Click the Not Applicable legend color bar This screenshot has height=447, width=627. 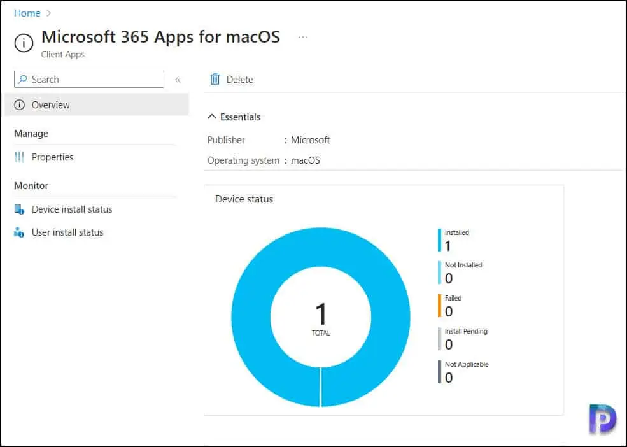point(439,372)
